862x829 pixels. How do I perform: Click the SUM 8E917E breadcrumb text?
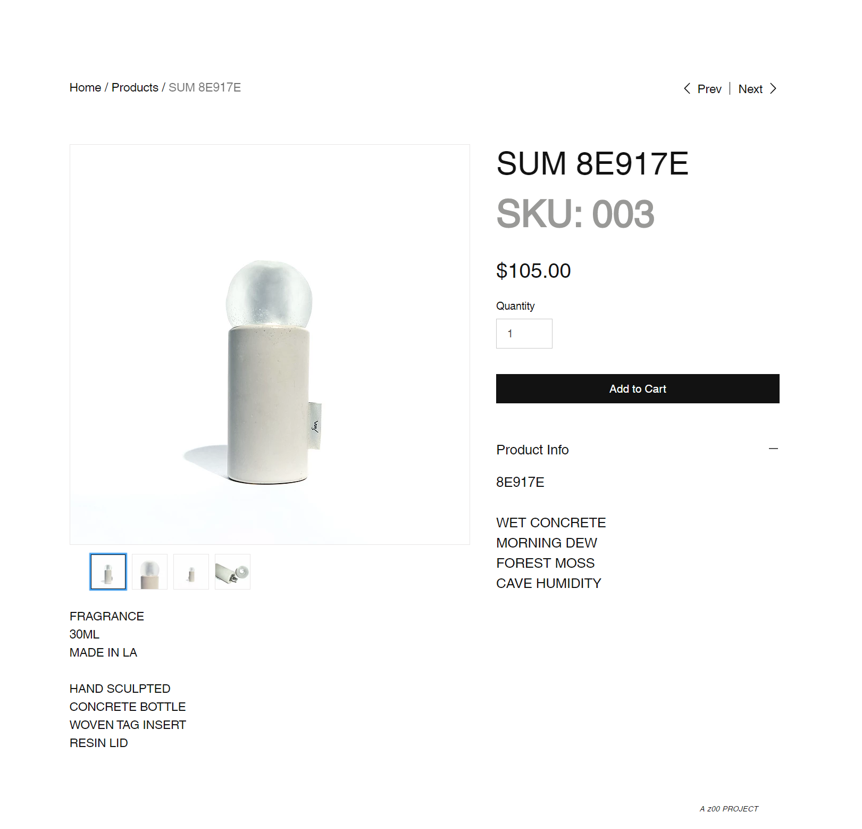(x=205, y=87)
